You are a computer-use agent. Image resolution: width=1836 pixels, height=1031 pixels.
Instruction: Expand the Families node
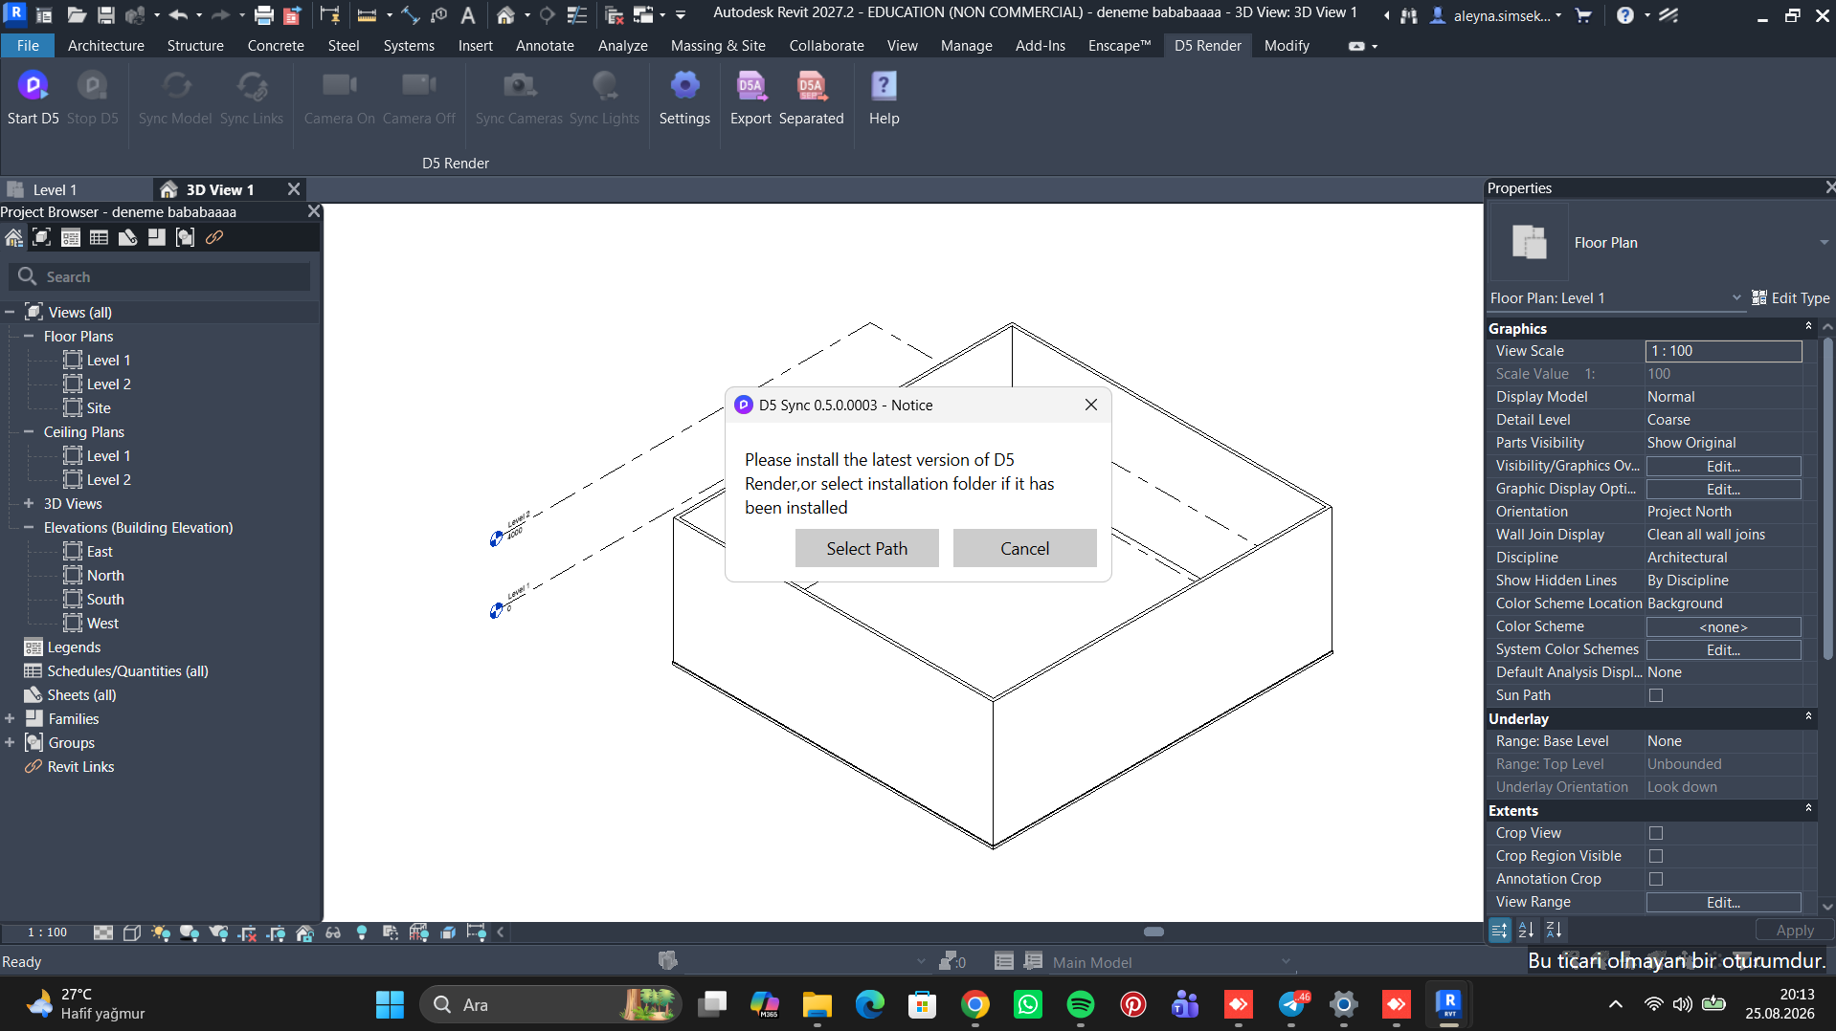10,719
